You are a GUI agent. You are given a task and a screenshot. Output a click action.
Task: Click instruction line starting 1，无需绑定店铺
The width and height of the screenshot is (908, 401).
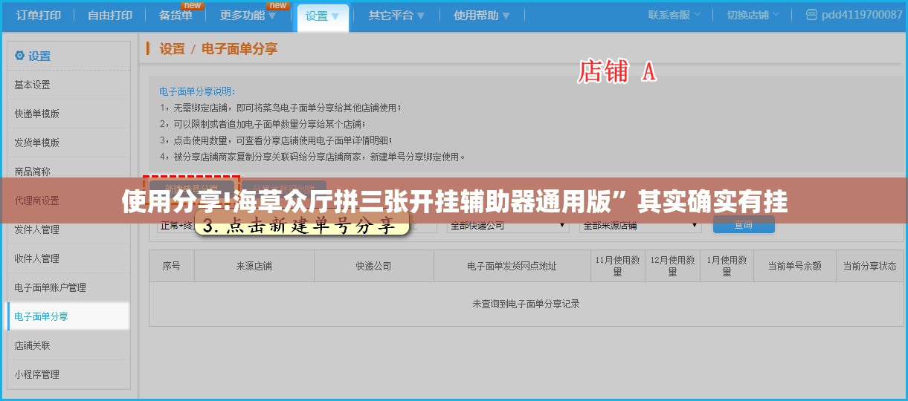coord(280,108)
